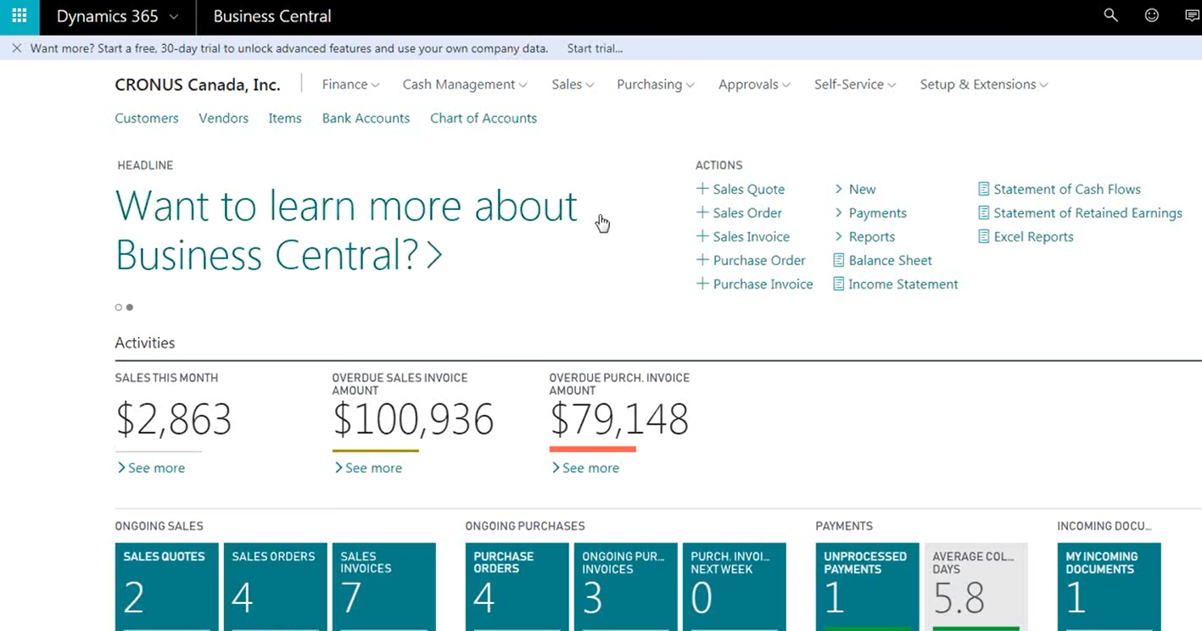This screenshot has height=631, width=1202.
Task: Click the headline arrow after Business Central?
Action: tap(434, 255)
